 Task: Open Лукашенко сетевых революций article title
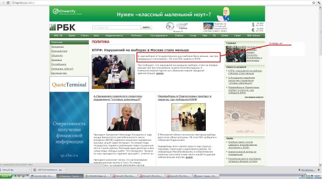coord(118,98)
